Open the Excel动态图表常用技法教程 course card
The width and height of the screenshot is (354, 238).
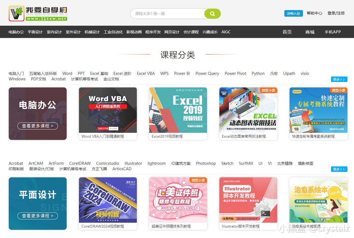pos(248,110)
